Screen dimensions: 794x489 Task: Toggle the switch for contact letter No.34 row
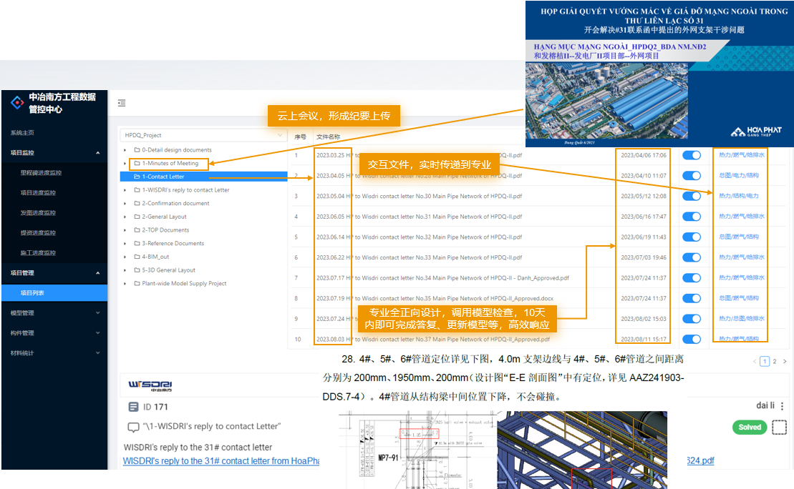point(691,277)
